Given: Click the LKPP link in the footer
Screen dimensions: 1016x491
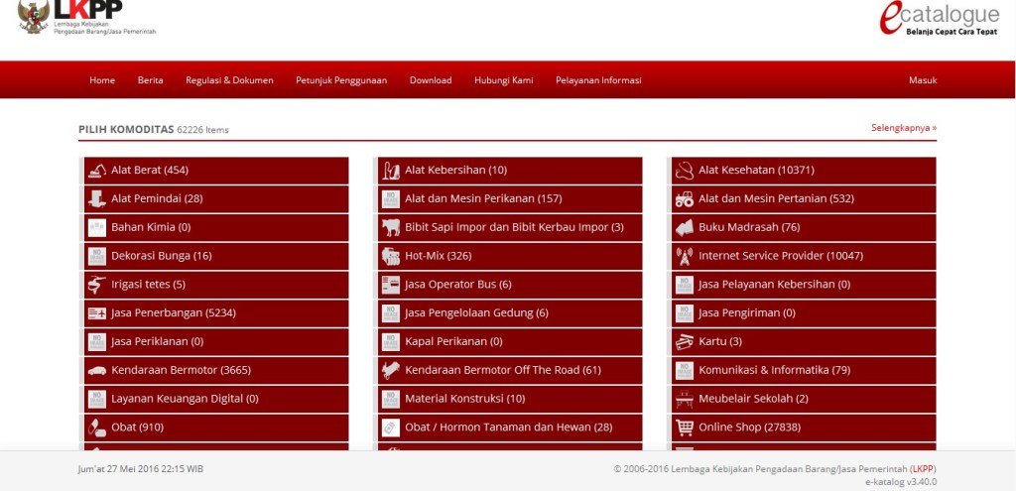Looking at the screenshot, I should [922, 469].
